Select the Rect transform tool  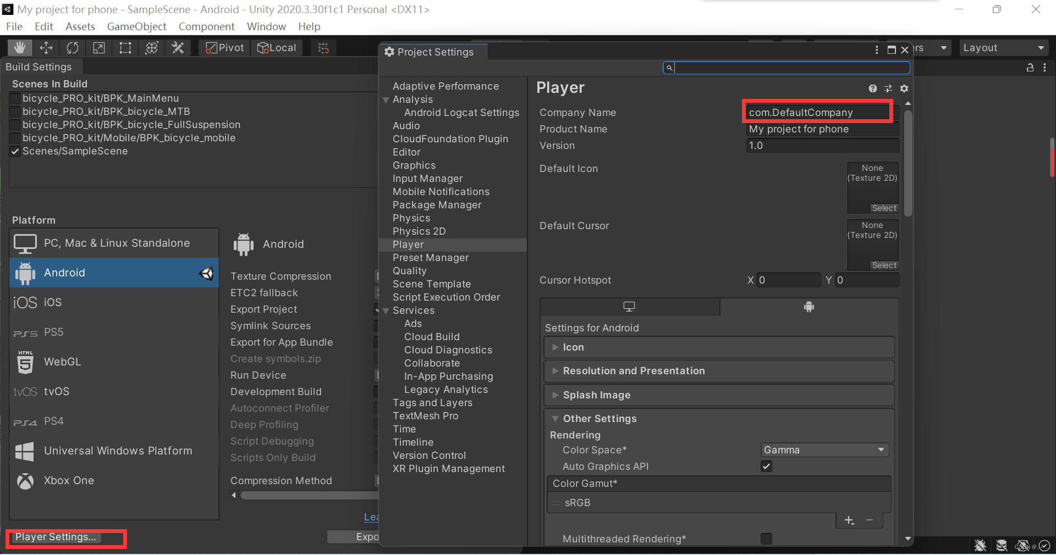tap(125, 48)
